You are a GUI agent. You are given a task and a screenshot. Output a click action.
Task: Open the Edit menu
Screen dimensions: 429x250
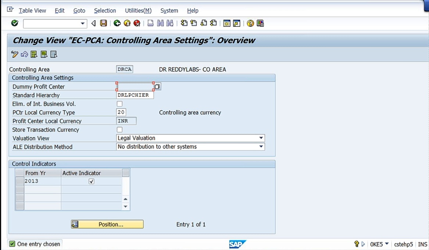point(60,11)
